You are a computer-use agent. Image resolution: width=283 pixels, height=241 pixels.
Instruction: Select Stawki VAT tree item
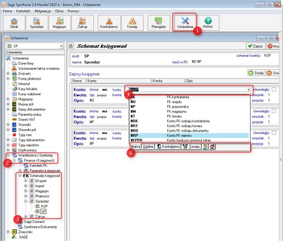coord(26,120)
